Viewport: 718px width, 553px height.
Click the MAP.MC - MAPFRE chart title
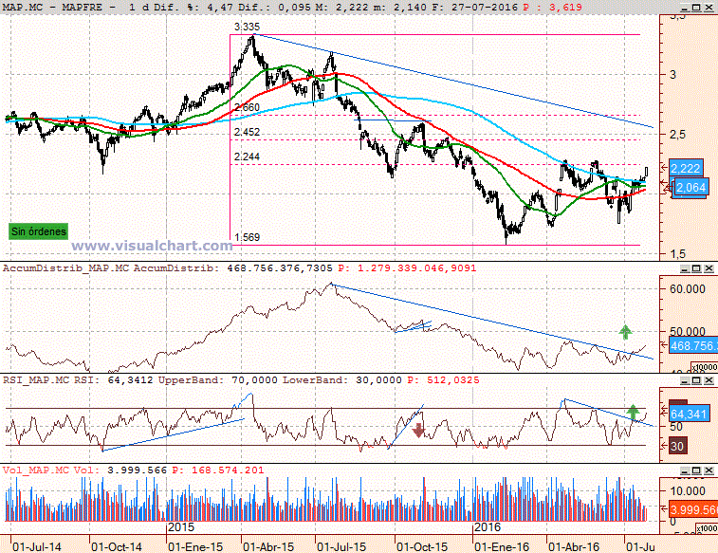coord(59,8)
